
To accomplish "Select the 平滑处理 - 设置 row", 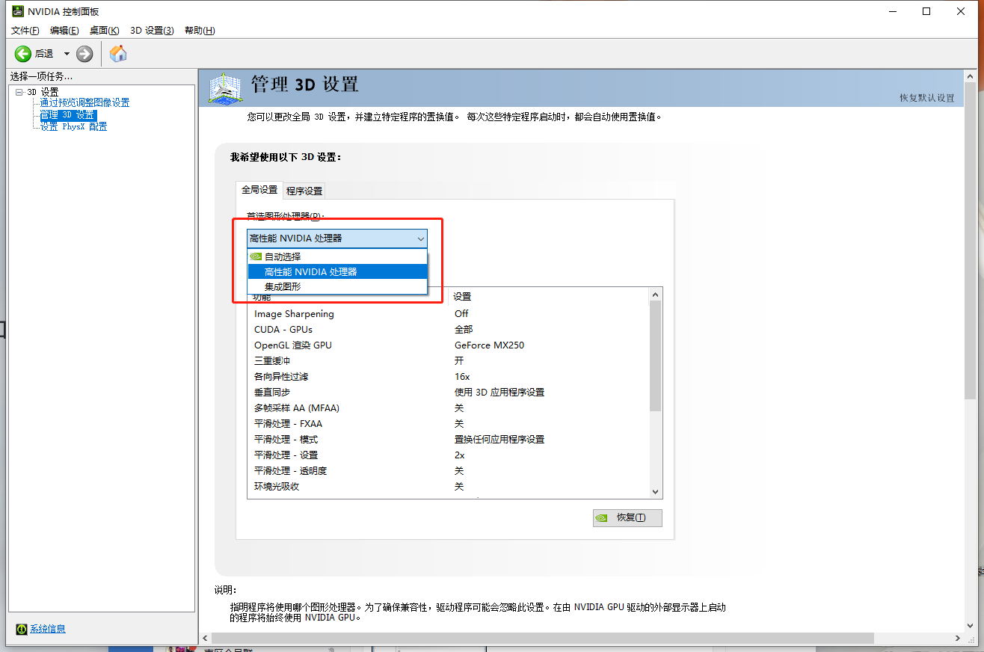I will 447,455.
